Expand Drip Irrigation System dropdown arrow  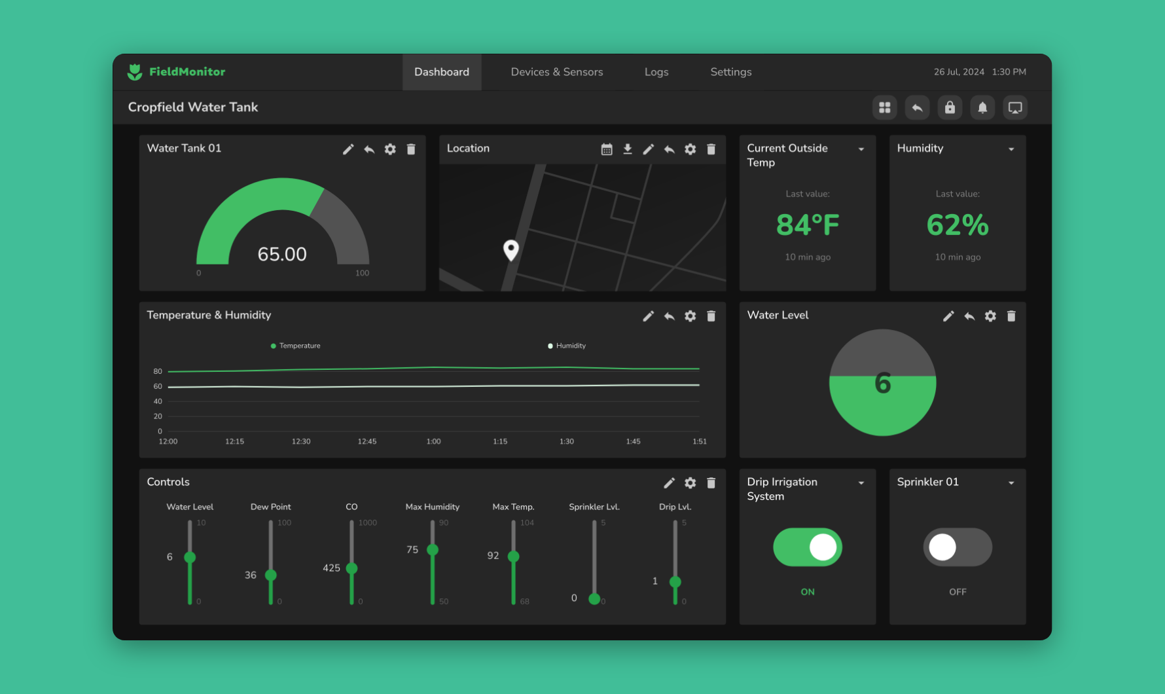pyautogui.click(x=861, y=483)
